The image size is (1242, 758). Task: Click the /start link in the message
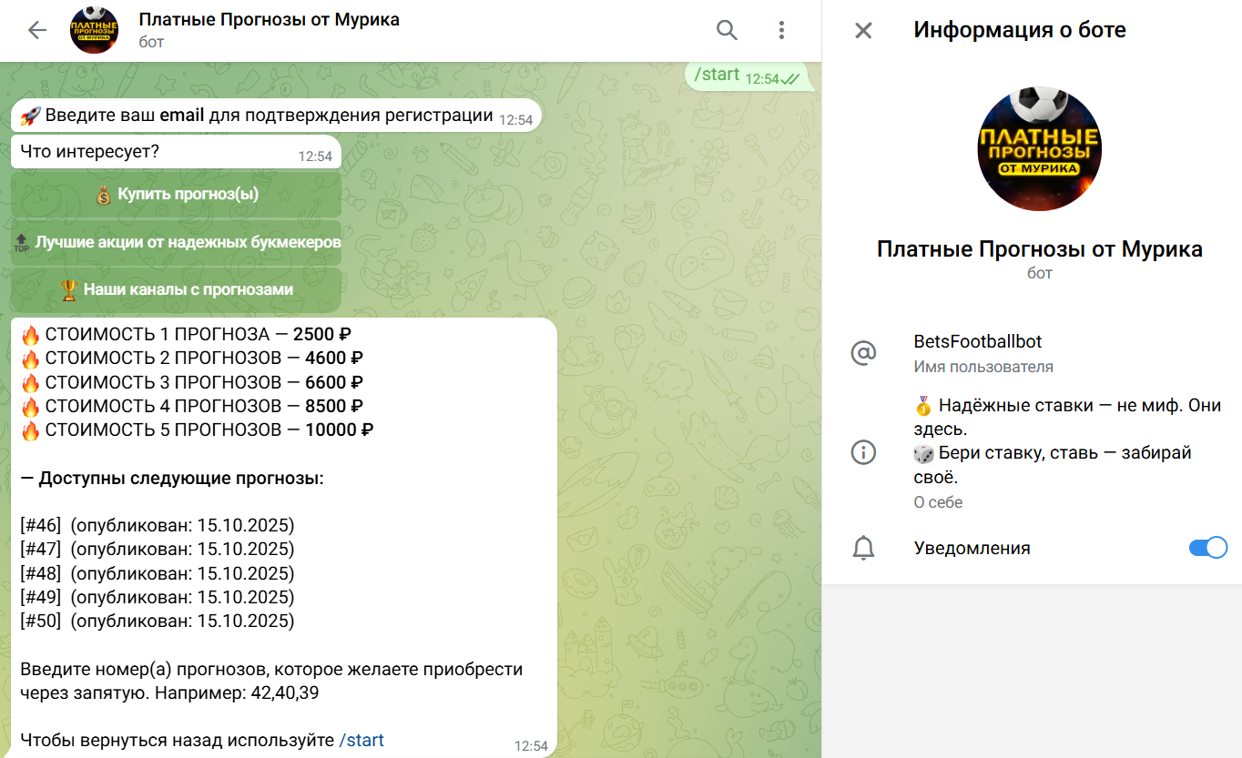[361, 740]
